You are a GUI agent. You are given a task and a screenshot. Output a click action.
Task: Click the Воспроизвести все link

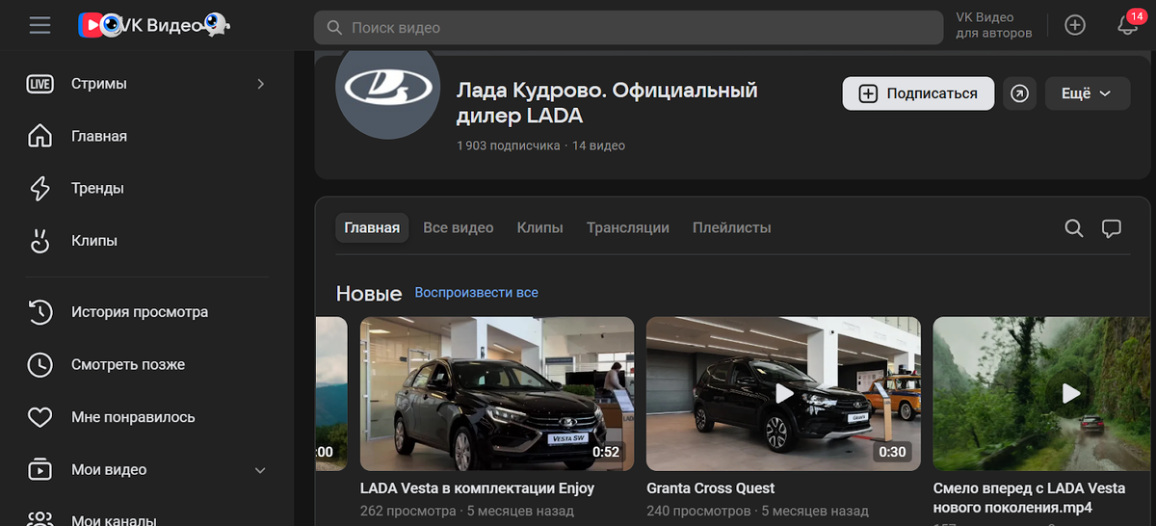(x=476, y=293)
